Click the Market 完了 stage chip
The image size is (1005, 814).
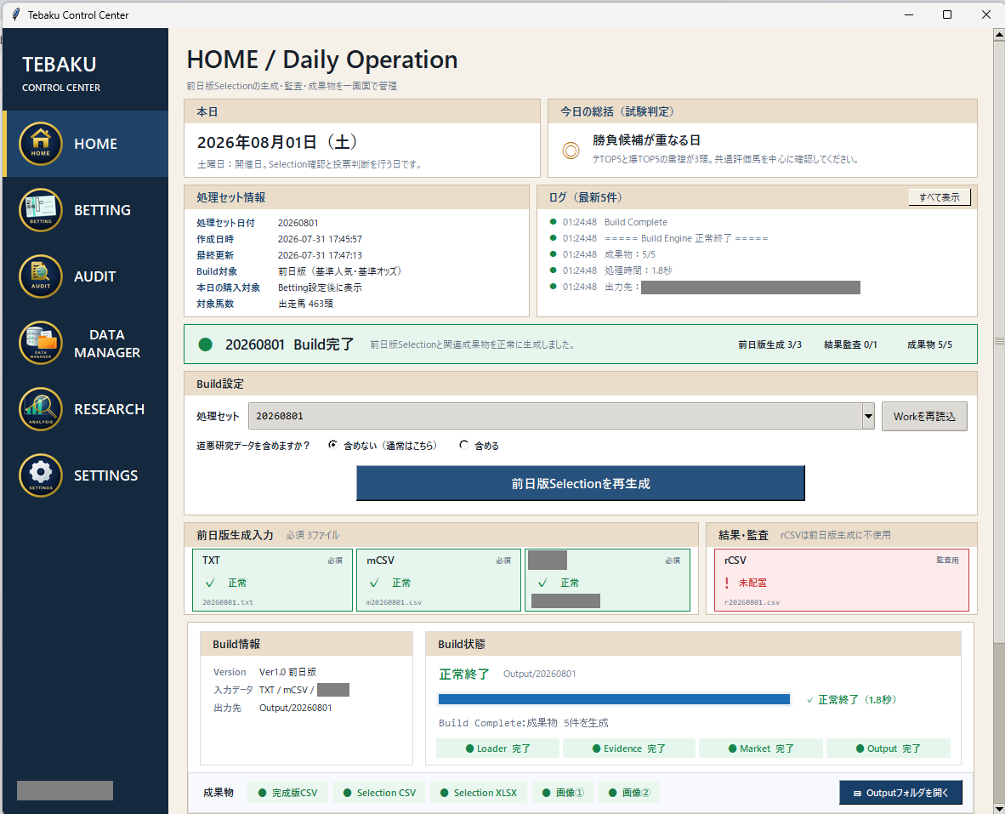[761, 749]
